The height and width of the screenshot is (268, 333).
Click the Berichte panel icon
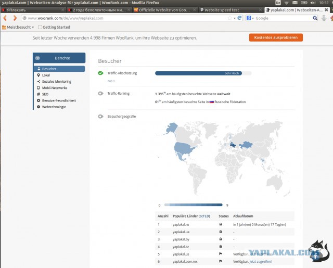[37, 58]
